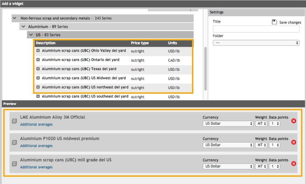Viewport: 306px width, 184px height.
Task: Click plus icon beside Texas del yard
Action: (38, 69)
